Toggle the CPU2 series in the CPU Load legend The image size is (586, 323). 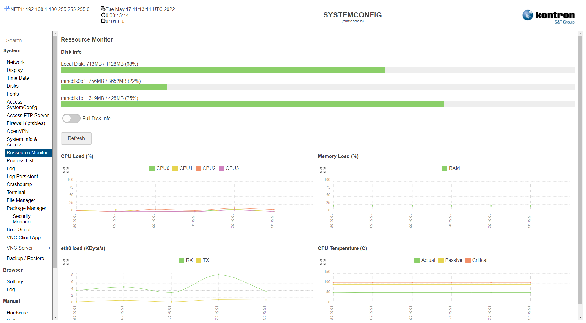coord(205,168)
